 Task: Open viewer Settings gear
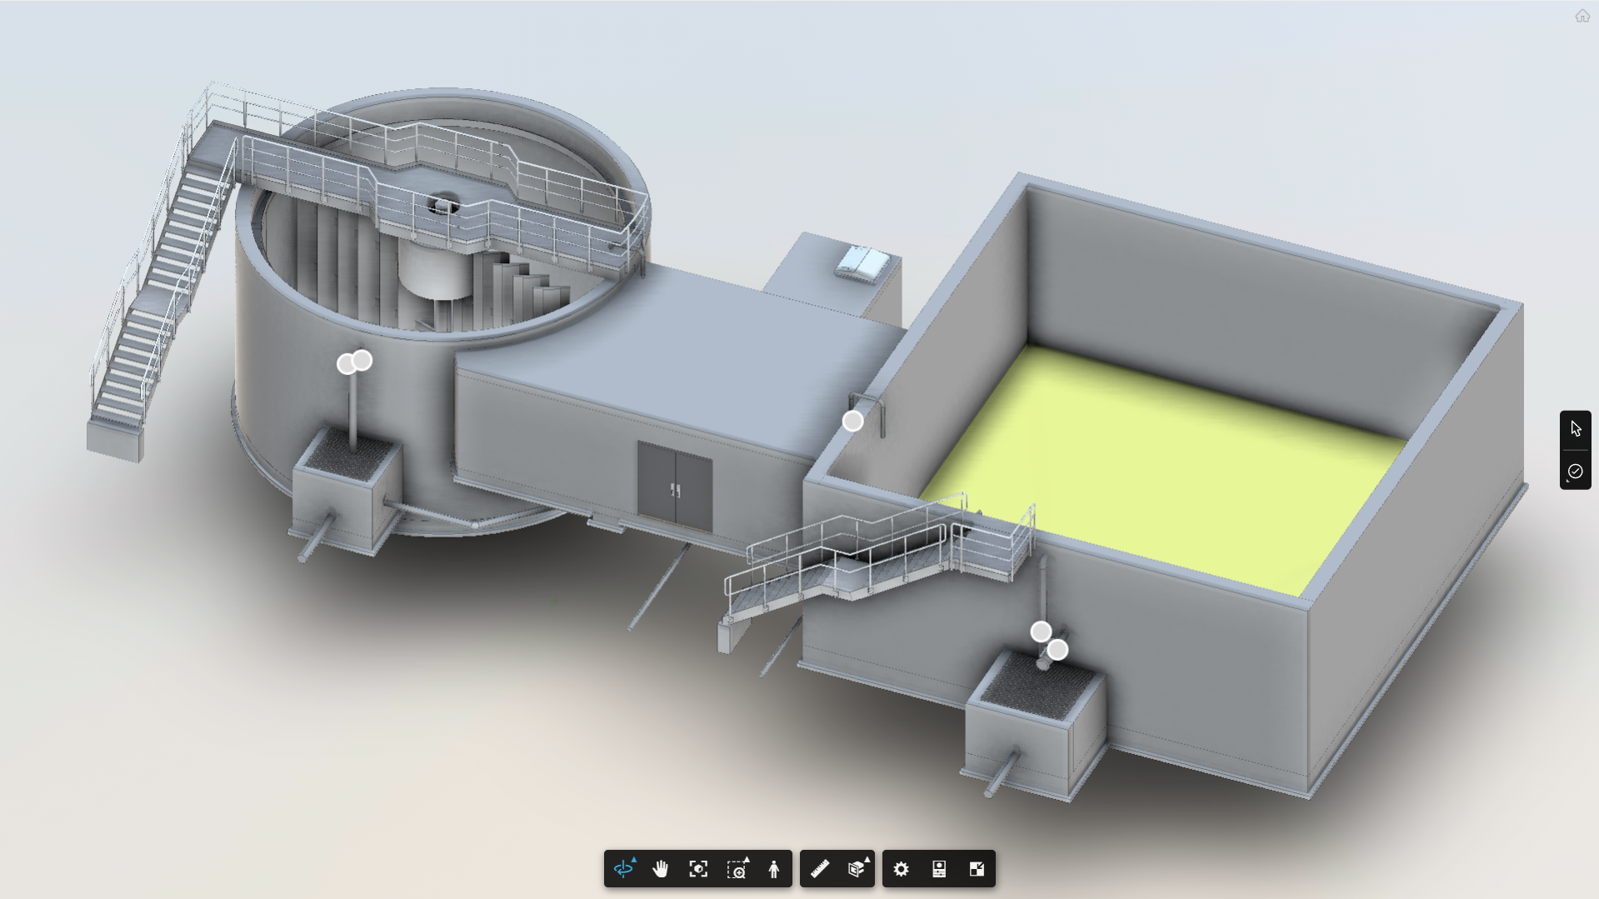(x=902, y=869)
